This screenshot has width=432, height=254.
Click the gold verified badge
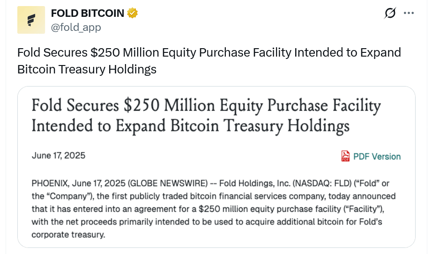[x=133, y=13]
